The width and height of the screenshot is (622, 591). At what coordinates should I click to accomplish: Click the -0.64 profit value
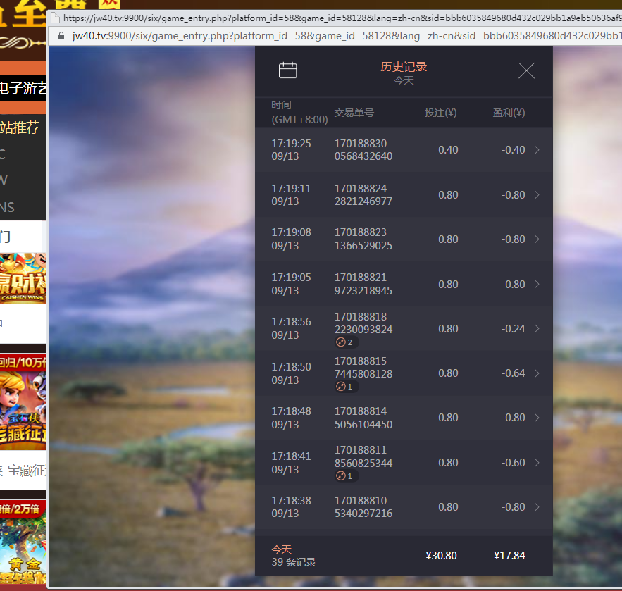pyautogui.click(x=513, y=373)
